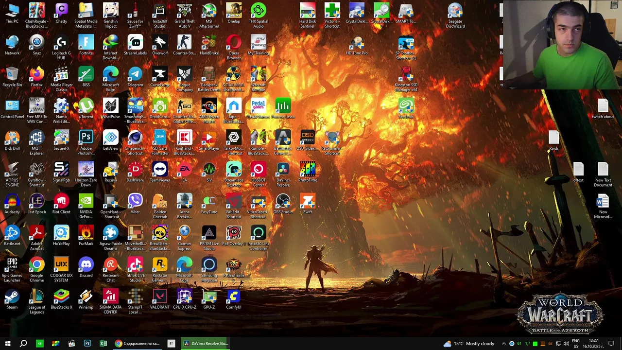Change ENG US input language

tap(575, 344)
